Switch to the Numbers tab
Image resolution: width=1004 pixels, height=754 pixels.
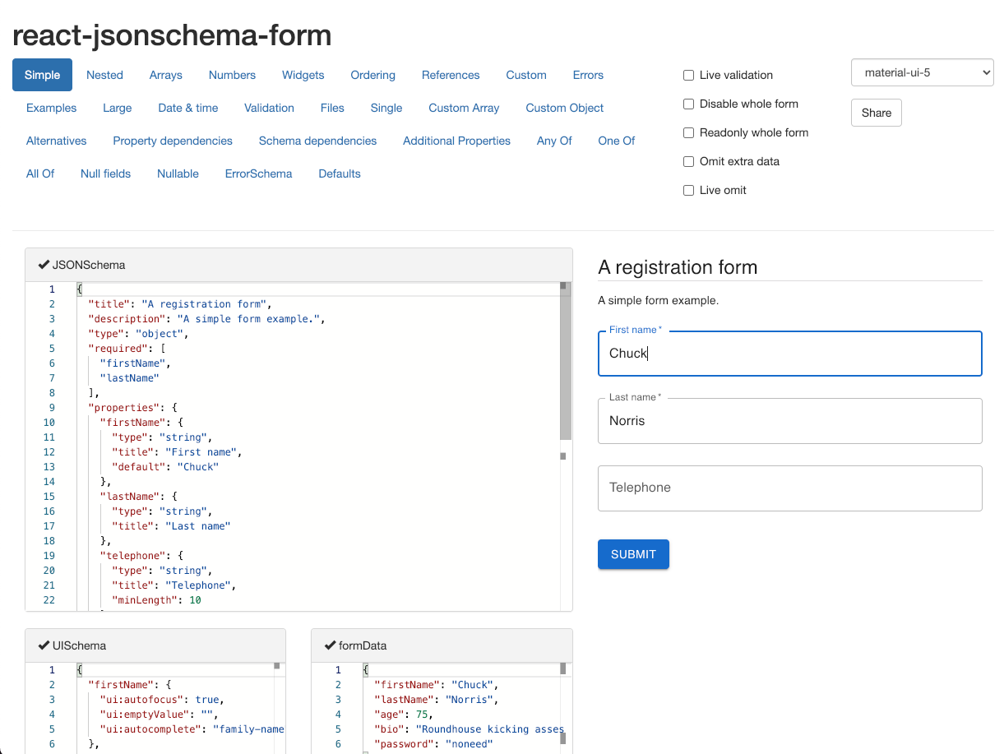point(232,75)
